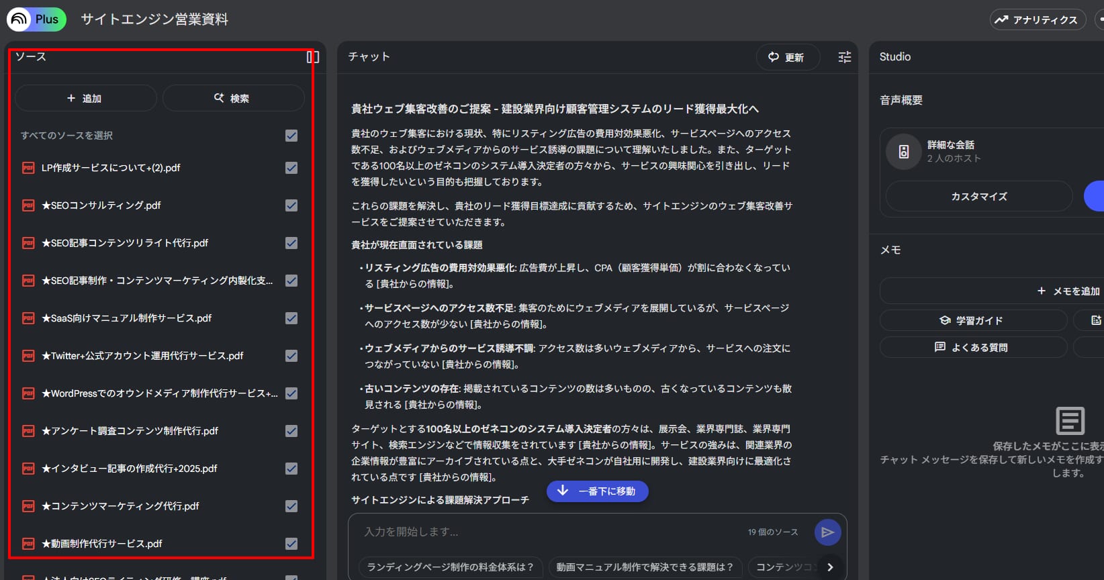Generate audio with partially visible blue button
Screen dimensions: 1104x580
pyautogui.click(x=1095, y=196)
